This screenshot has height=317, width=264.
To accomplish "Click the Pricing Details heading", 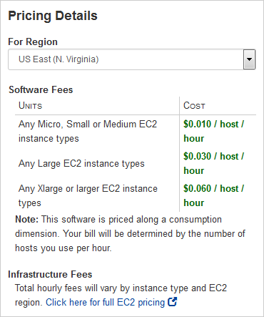I will [x=53, y=16].
